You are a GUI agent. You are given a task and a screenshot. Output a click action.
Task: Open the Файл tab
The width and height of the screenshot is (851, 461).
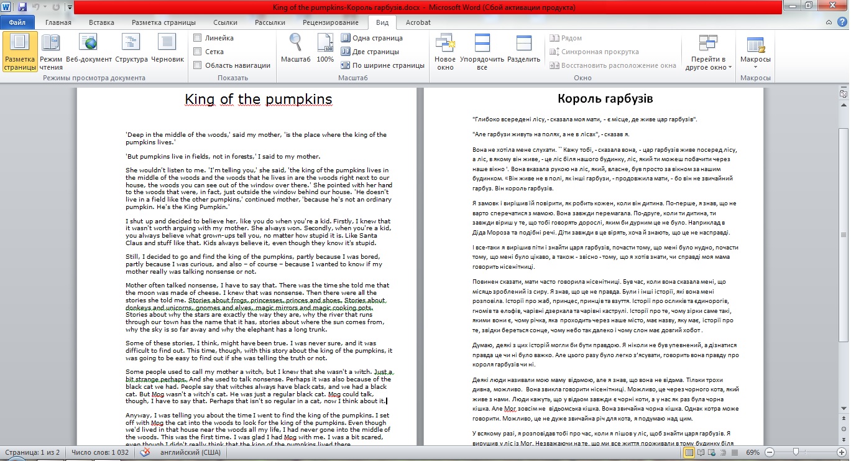17,22
